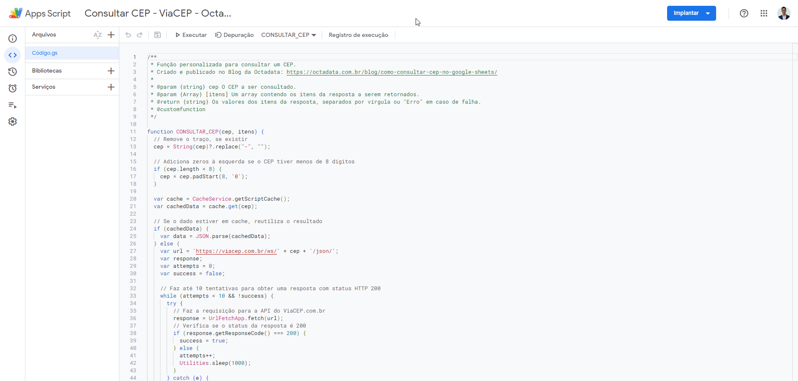Open the Google apps launcher grid
Viewport: 798px width, 381px height.
[x=764, y=13]
